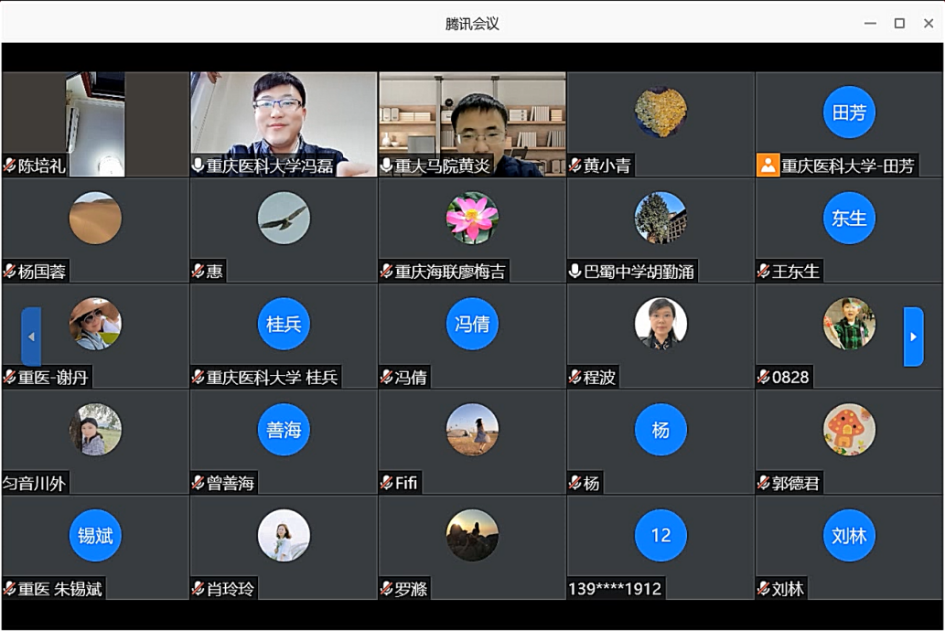Select 黄炎's video feed with bookshelf

coord(472,119)
